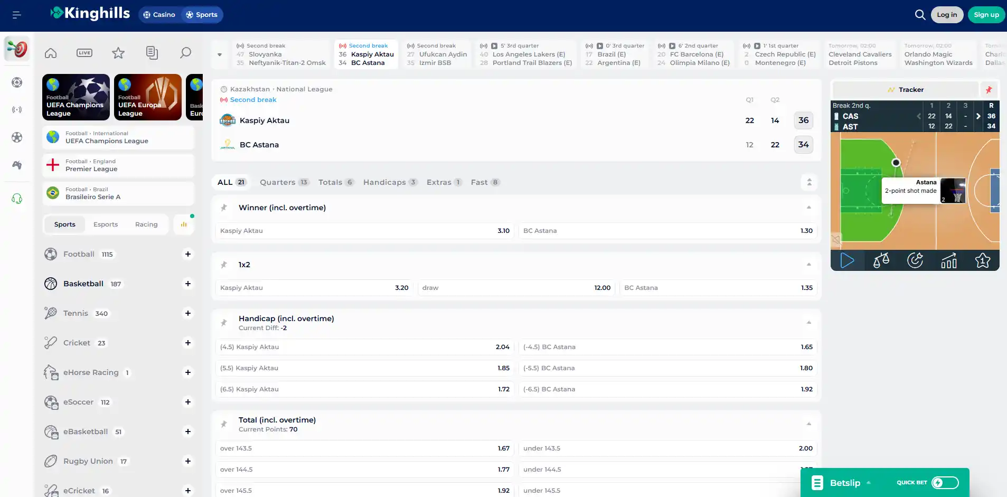The height and width of the screenshot is (497, 1007).
Task: Open the live broadcast sidebar icon
Action: pyautogui.click(x=17, y=110)
